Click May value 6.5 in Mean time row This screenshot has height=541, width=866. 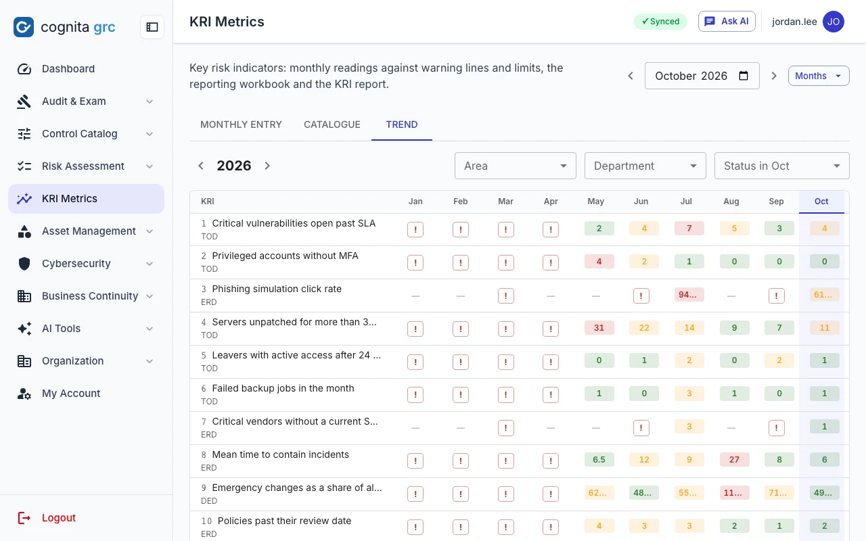(599, 460)
